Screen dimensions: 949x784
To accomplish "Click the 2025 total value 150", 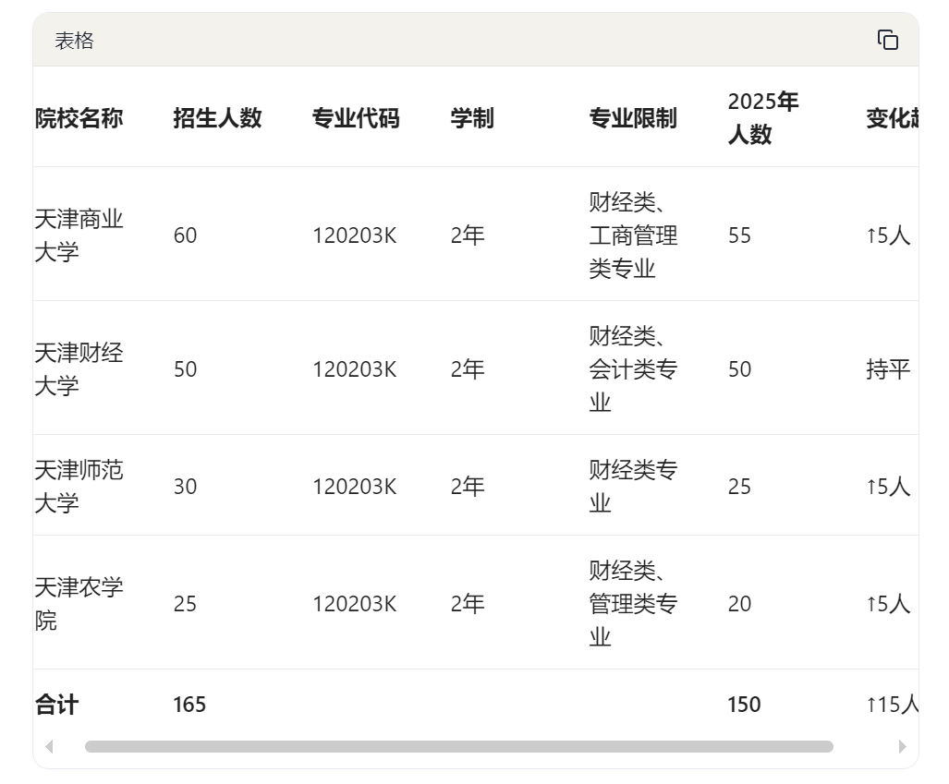I will [744, 705].
